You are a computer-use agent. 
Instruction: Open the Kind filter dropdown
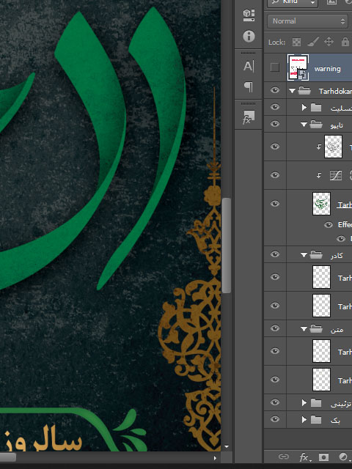point(293,3)
